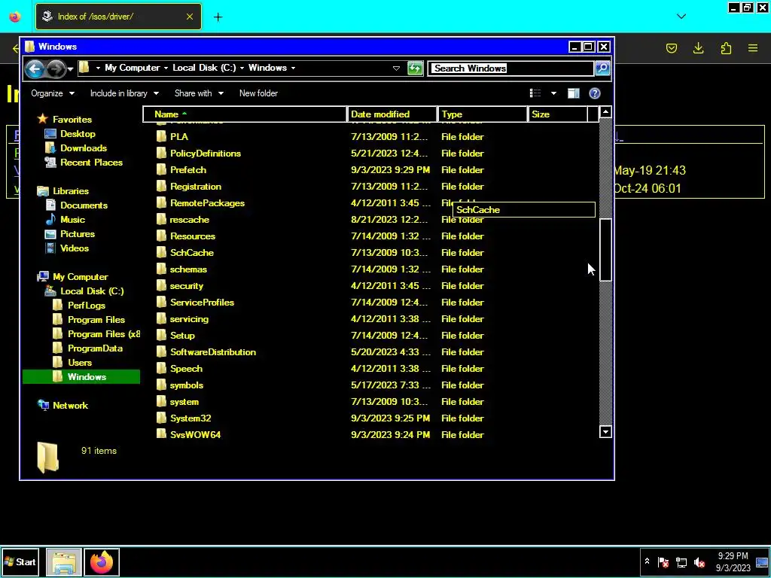Viewport: 771px width, 578px height.
Task: Click the Change your view icon
Action: [x=535, y=93]
